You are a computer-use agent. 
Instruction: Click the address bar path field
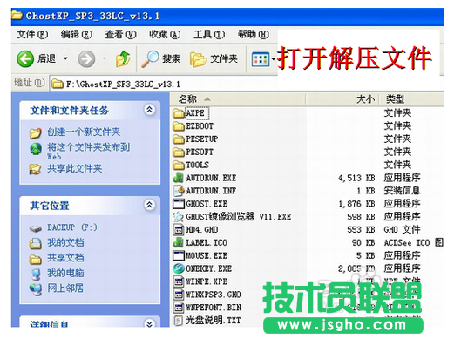click(x=247, y=84)
